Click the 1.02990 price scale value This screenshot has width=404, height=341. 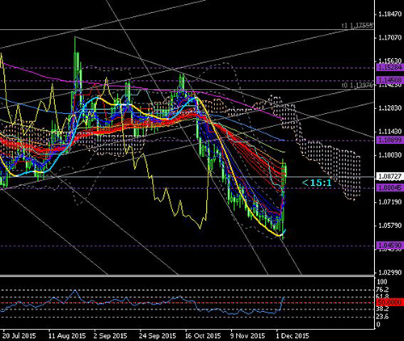pyautogui.click(x=389, y=272)
